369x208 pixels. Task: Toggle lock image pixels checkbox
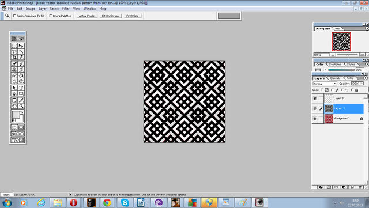point(332,90)
